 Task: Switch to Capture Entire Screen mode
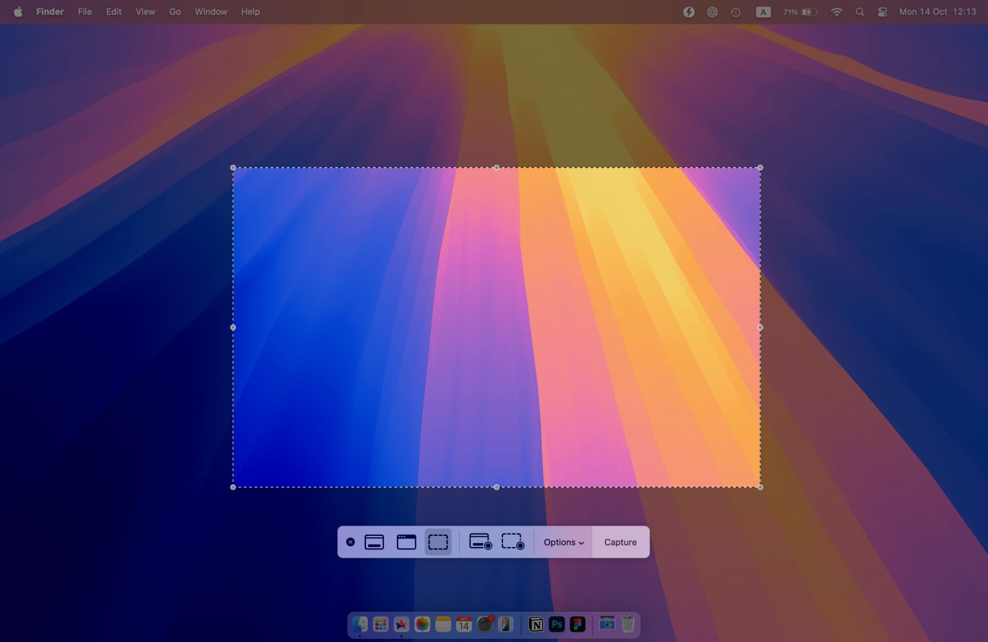point(374,542)
